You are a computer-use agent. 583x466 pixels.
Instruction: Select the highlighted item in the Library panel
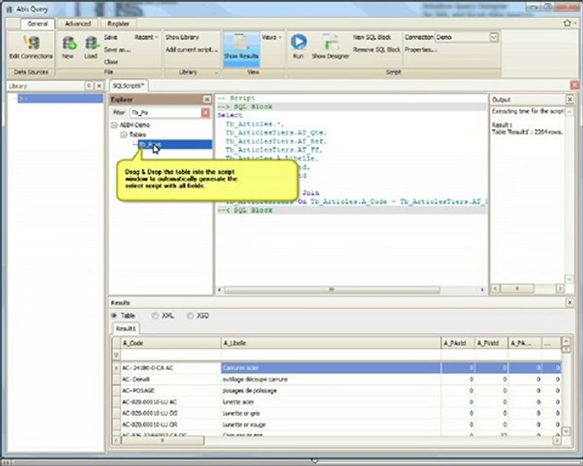60,98
